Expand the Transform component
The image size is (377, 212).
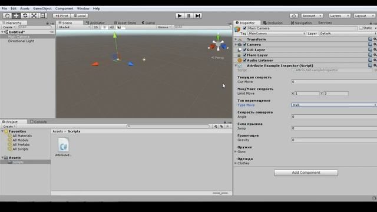pos(236,39)
